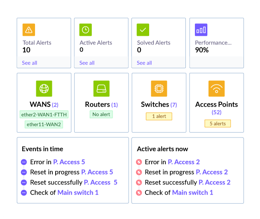Open P. Access 5 link in Error event
The height and width of the screenshot is (219, 260).
(69, 162)
